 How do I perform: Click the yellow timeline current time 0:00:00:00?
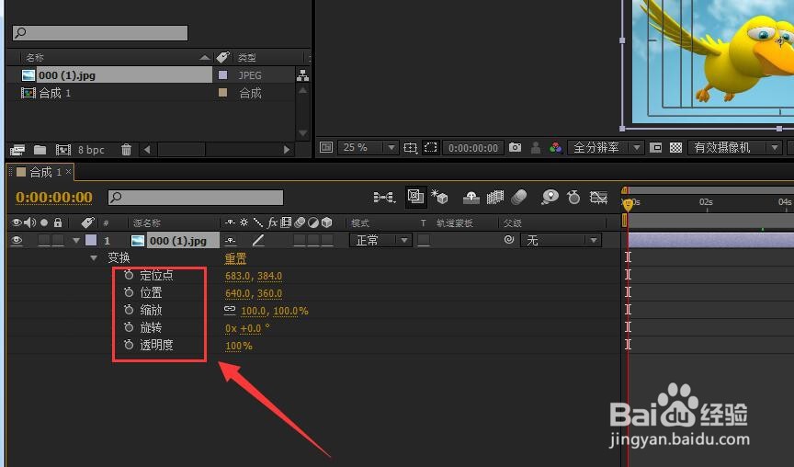[x=54, y=197]
